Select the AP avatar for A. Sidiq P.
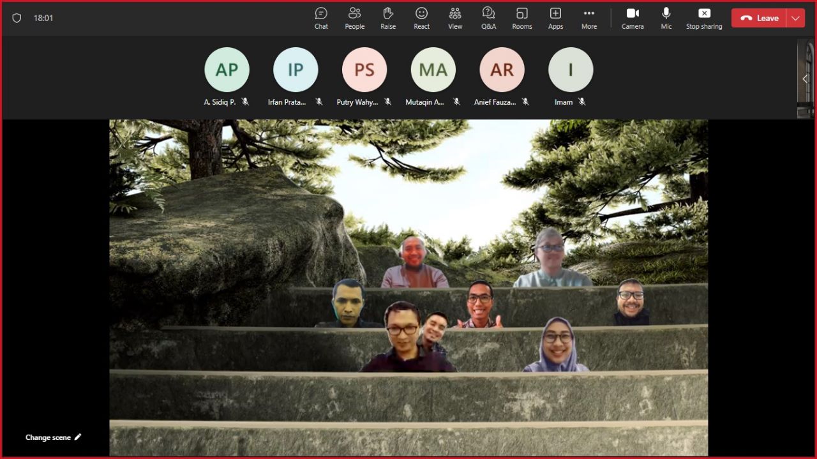Viewport: 817px width, 459px height. coord(227,70)
